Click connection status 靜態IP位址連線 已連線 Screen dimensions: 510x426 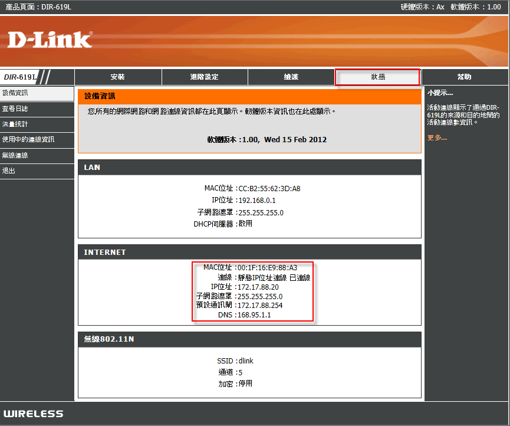click(274, 277)
